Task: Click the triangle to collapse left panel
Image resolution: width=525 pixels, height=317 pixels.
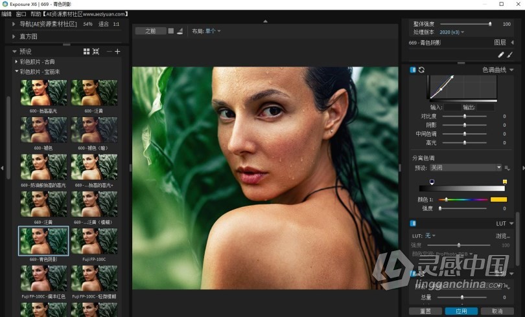Action: coord(2,168)
